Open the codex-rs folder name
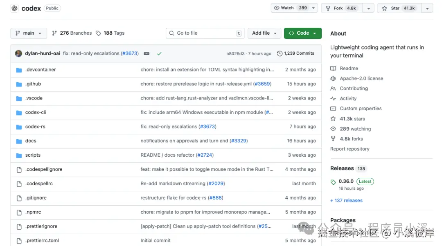 click(x=35, y=126)
